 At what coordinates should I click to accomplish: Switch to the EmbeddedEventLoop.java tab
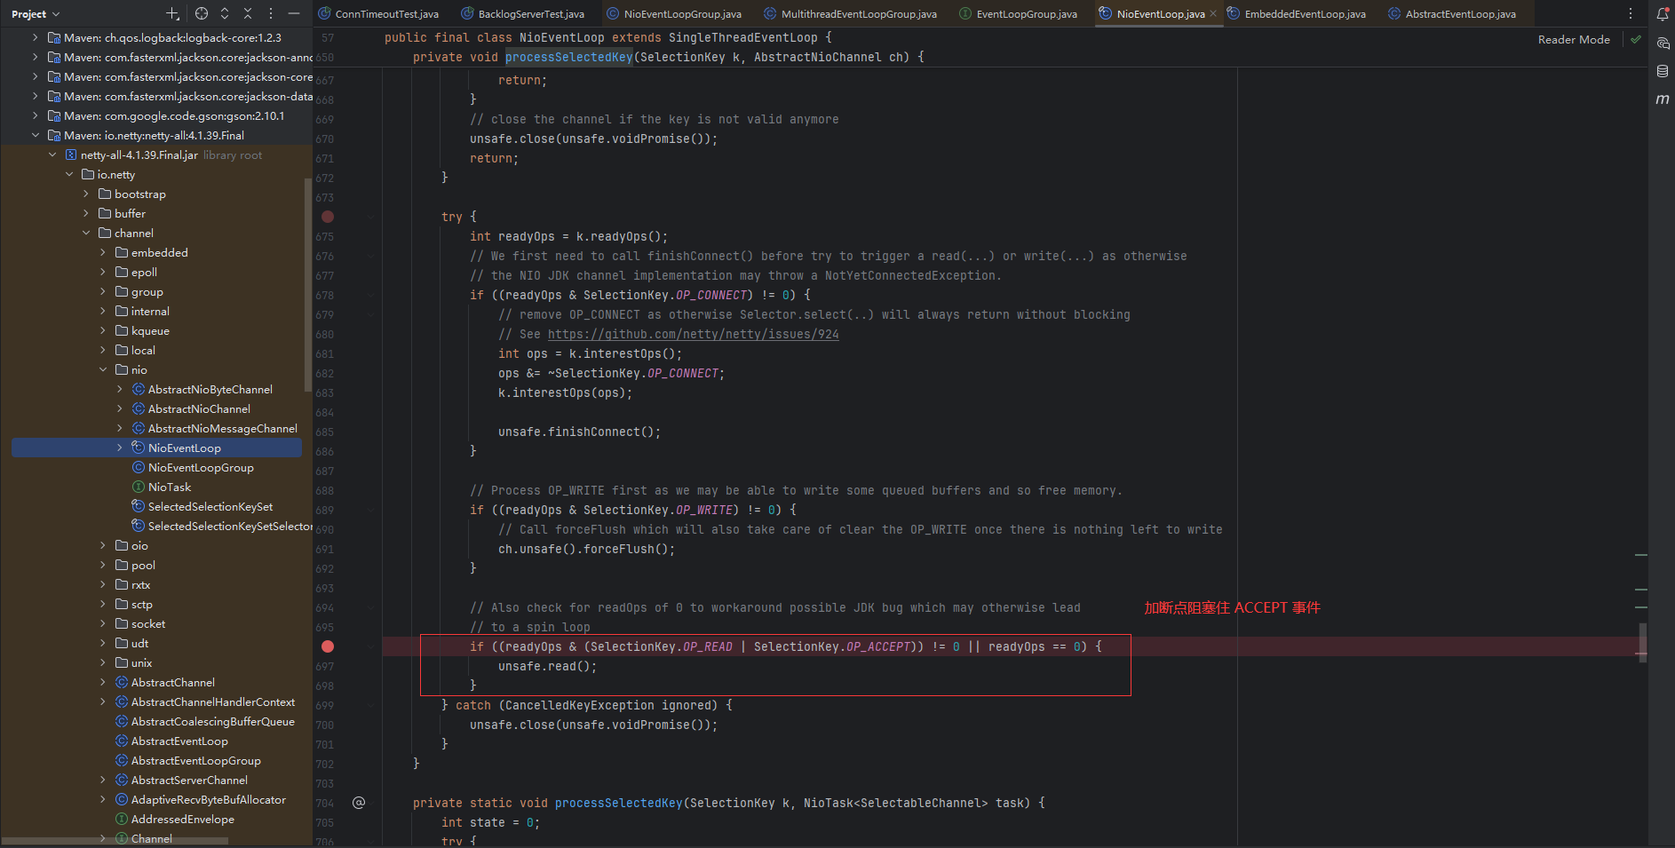coord(1305,14)
